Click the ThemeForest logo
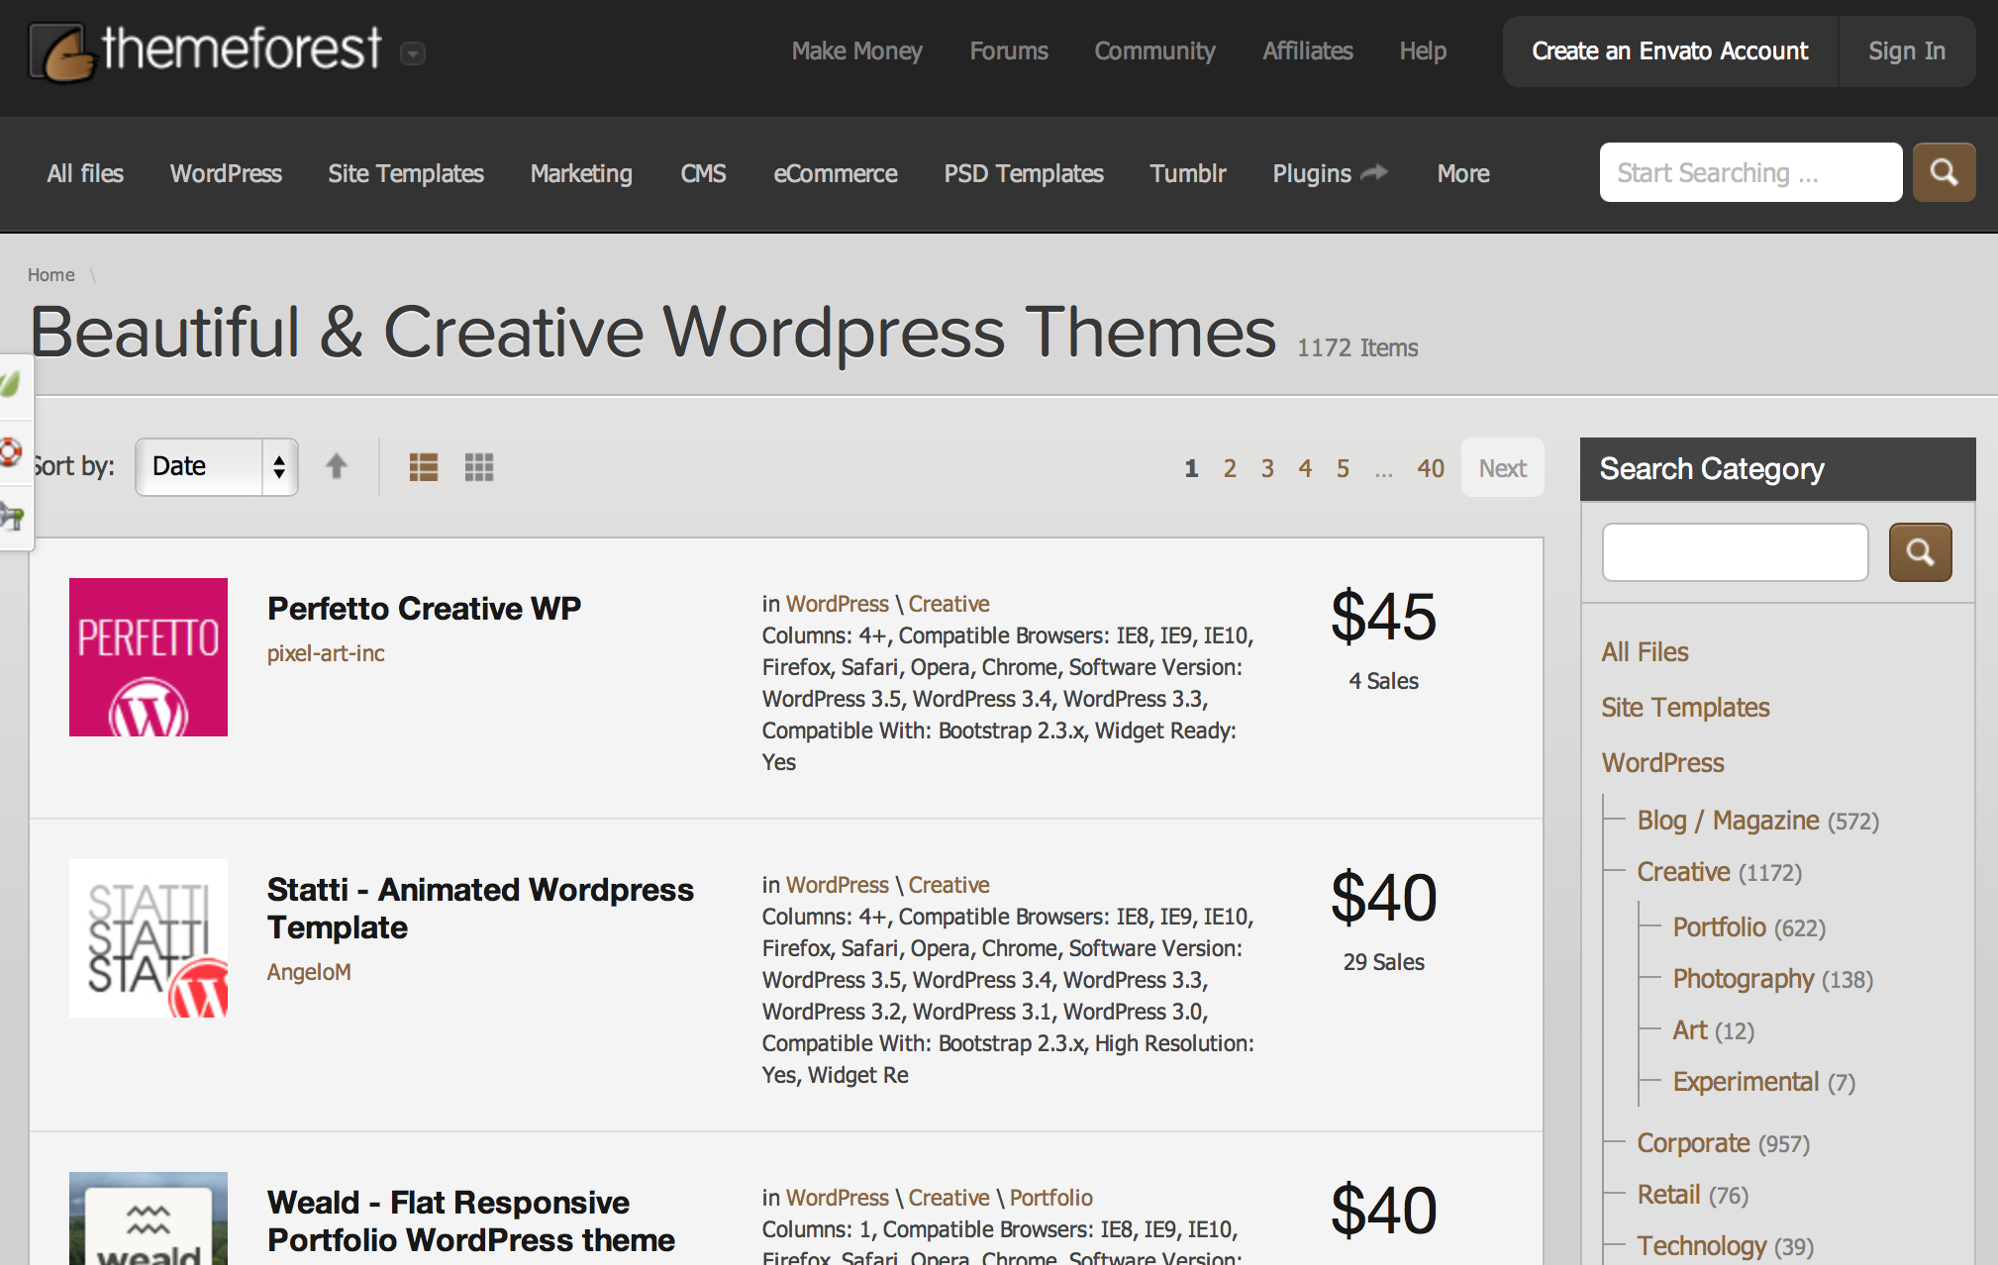Image resolution: width=1998 pixels, height=1265 pixels. click(x=206, y=51)
